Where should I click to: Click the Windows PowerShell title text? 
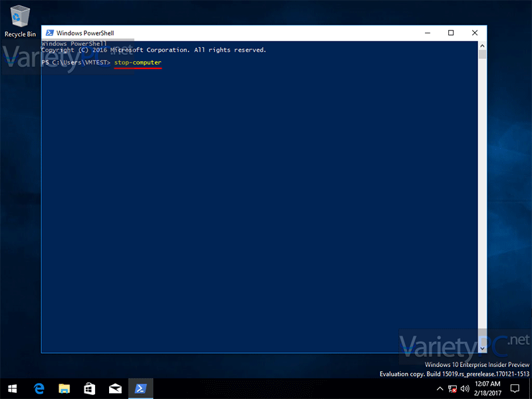coord(85,33)
